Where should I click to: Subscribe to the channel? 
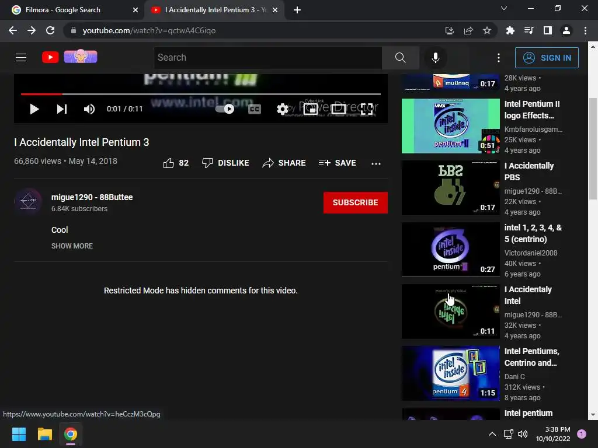355,202
